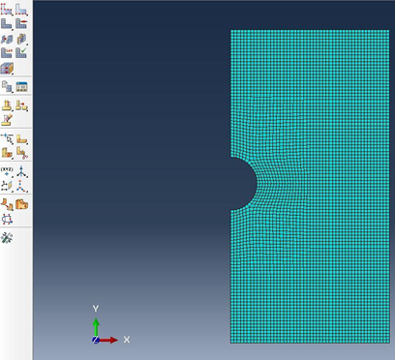Screen dimensions: 395x360
Task: Run Verify Mesh with green checkmark icon
Action: (21, 52)
